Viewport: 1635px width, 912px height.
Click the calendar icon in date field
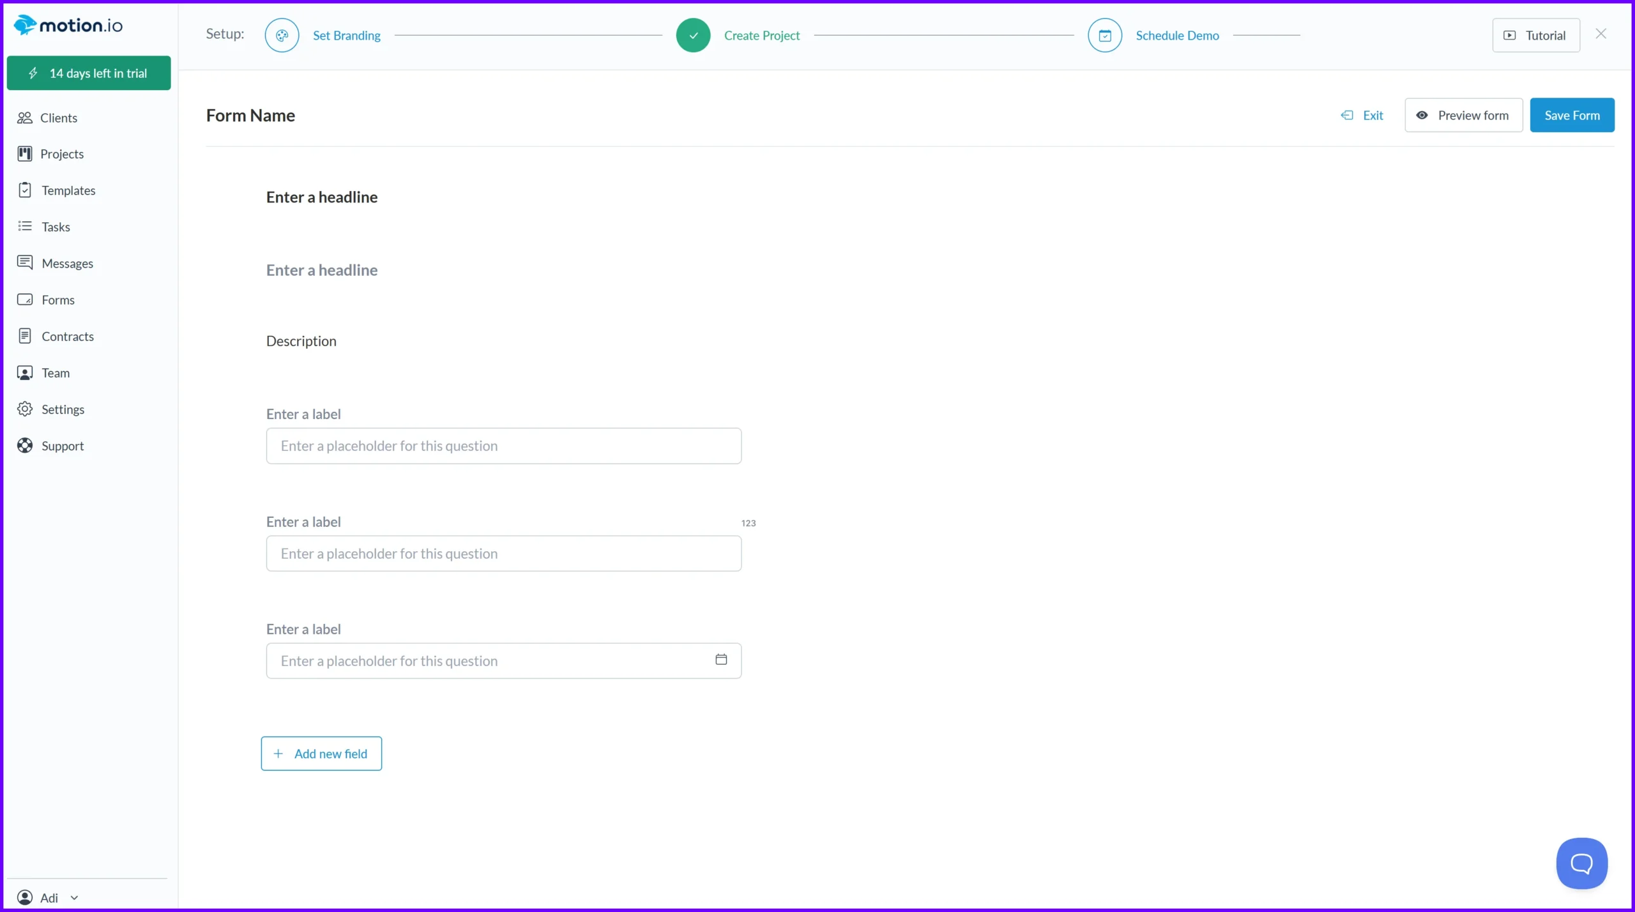(721, 660)
